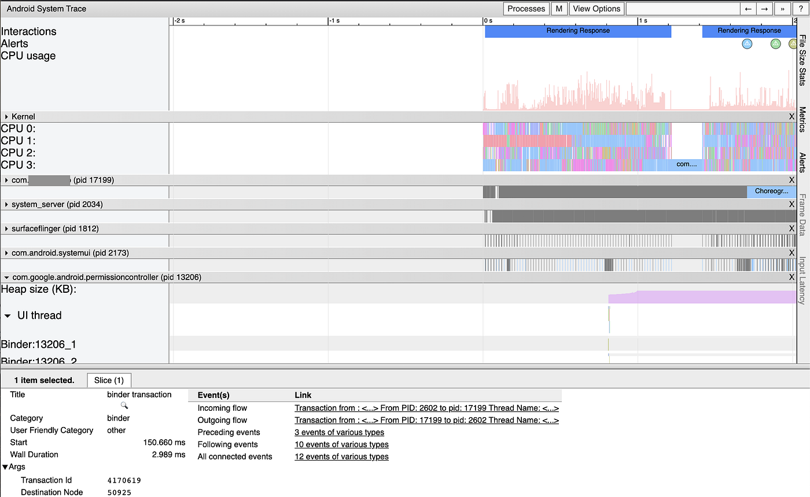
Task: Click the blue alert triangle above the timeline
Action: point(746,43)
